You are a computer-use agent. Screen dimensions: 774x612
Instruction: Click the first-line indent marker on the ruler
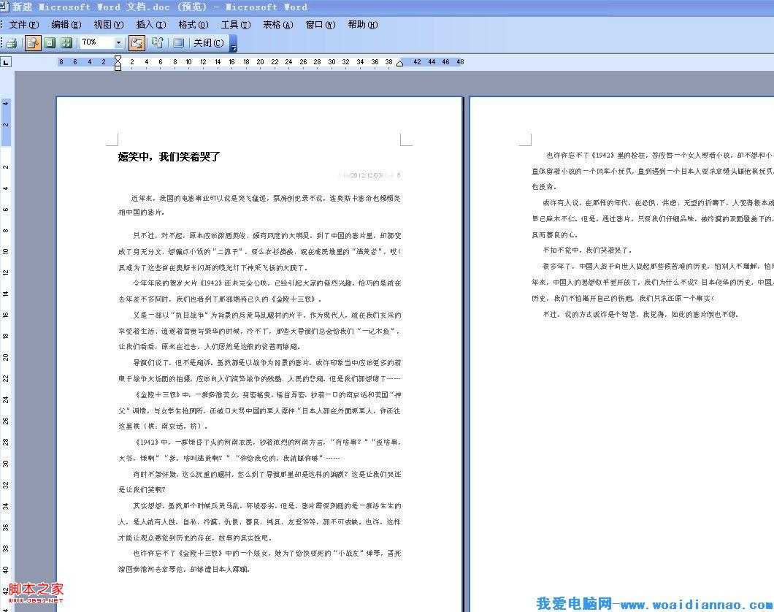point(117,58)
